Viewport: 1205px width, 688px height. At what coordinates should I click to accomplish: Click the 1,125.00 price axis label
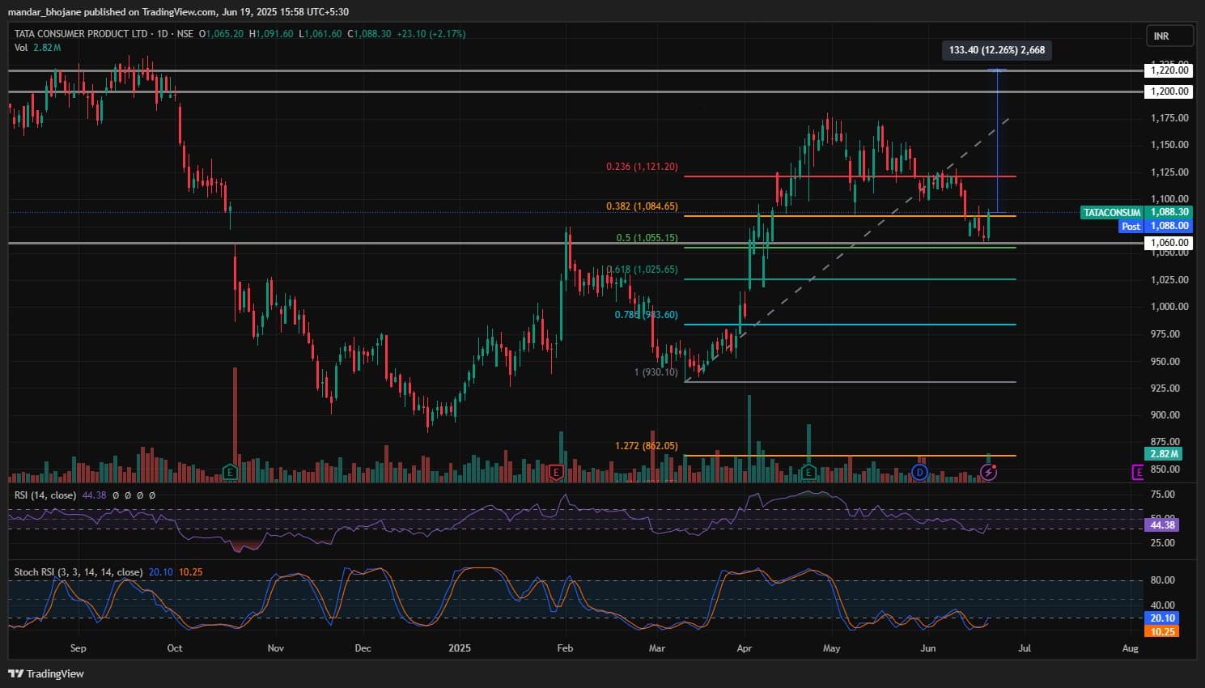[x=1169, y=172]
